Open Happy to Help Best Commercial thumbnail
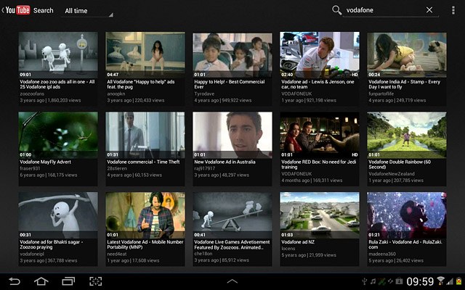This screenshot has width=465, height=290. (232, 55)
